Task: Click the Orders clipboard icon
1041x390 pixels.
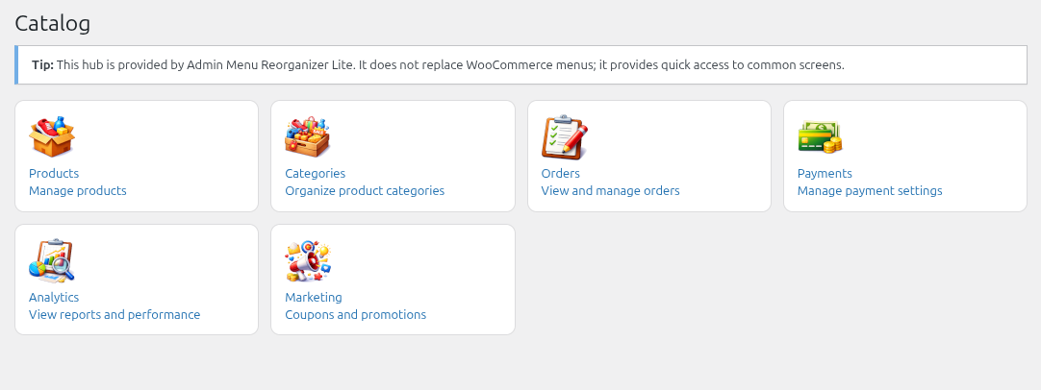Action: [564, 137]
